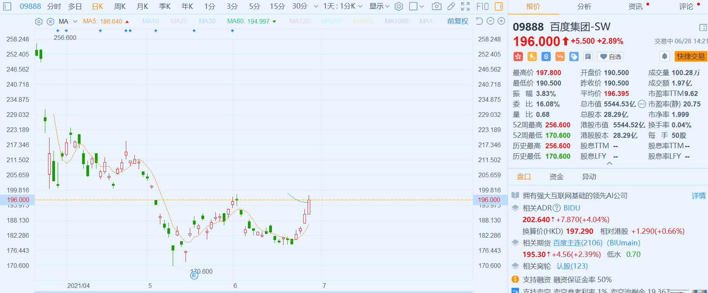Click the blue price tag icon

coord(574,57)
